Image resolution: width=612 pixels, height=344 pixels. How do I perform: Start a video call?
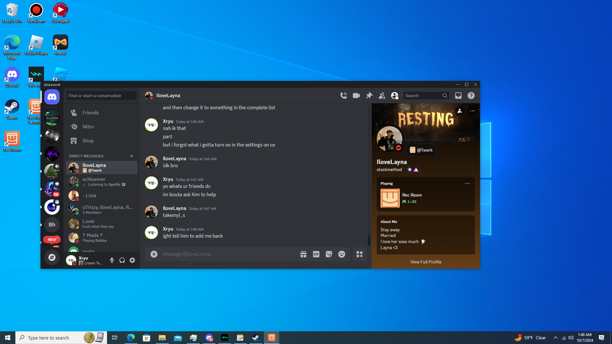[356, 96]
